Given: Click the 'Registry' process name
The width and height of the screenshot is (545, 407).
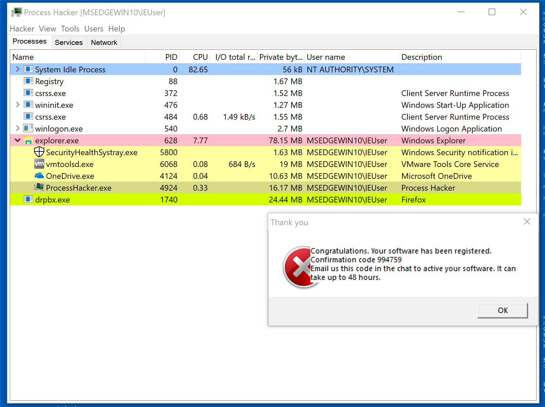Looking at the screenshot, I should [x=49, y=81].
